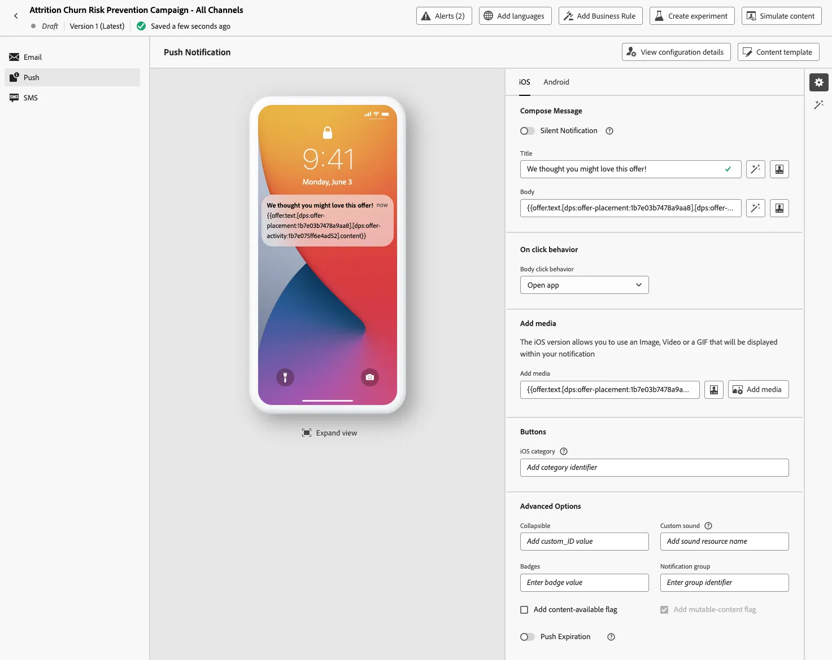The width and height of the screenshot is (832, 660).
Task: Check Add content-available flag
Action: (x=524, y=610)
